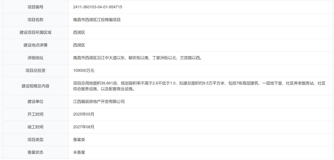Select the 竣工时间 label
The height and width of the screenshot is (160, 334).
click(35, 127)
